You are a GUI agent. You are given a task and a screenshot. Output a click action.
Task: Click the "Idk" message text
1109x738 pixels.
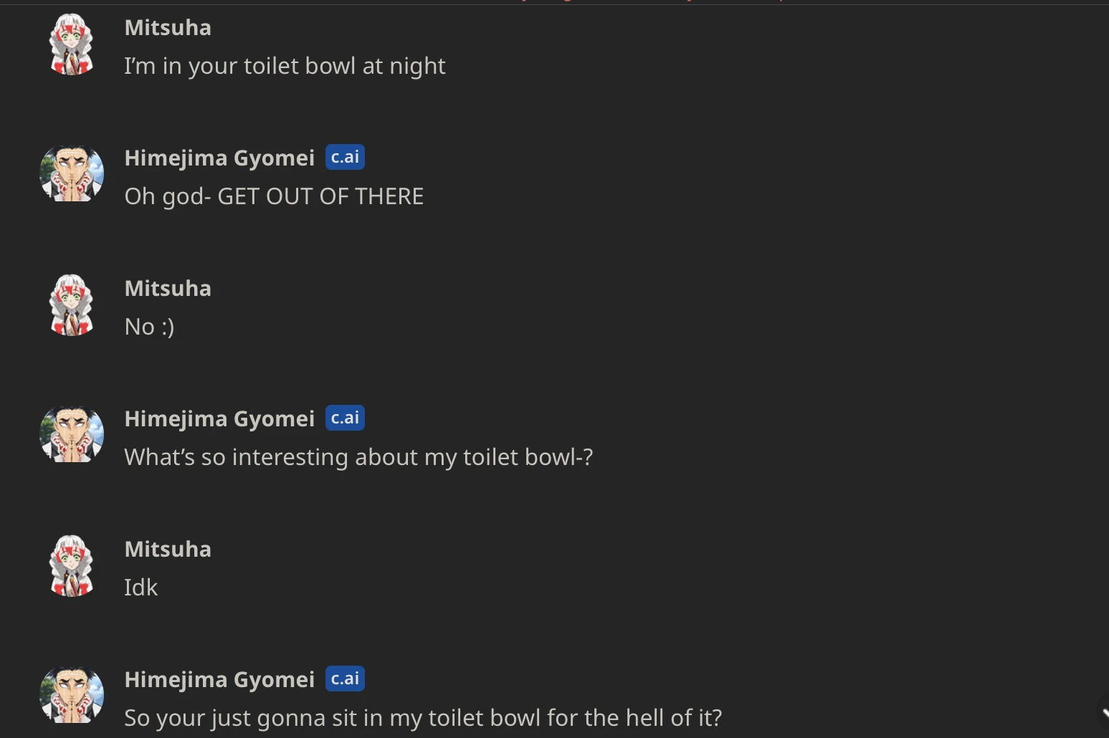coord(141,588)
